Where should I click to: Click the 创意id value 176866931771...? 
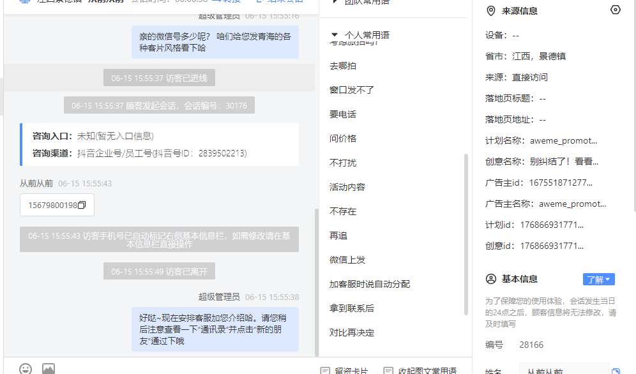click(x=552, y=246)
